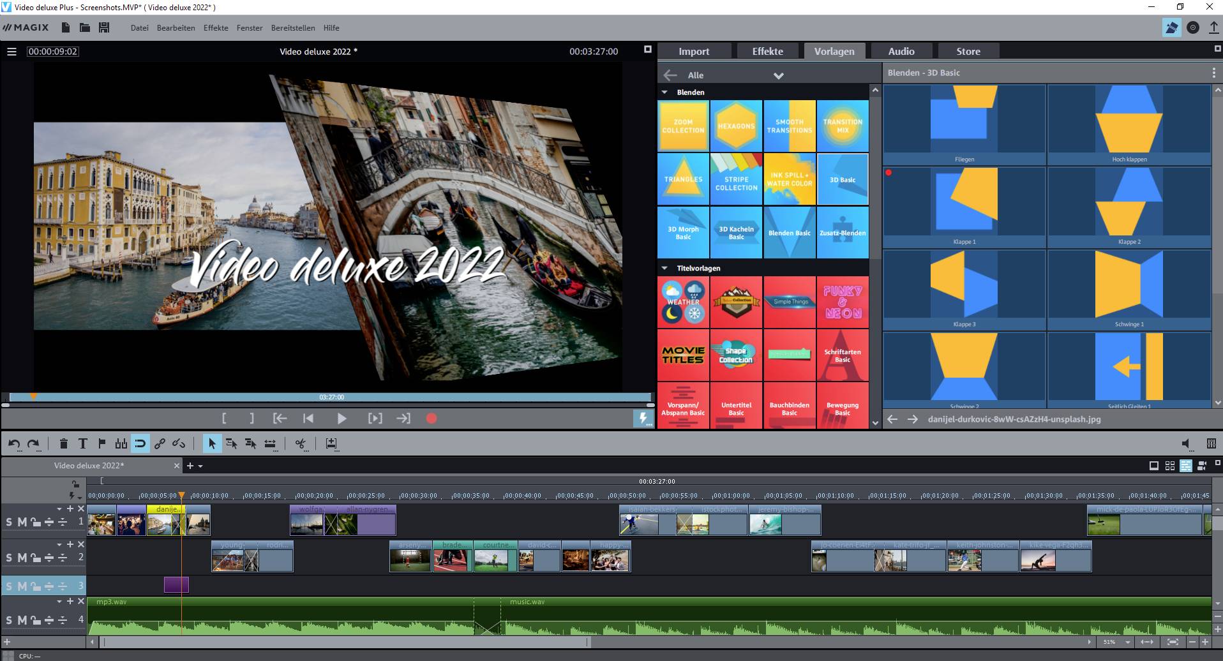The width and height of the screenshot is (1223, 661).
Task: Expand the Alle category dropdown
Action: point(778,75)
